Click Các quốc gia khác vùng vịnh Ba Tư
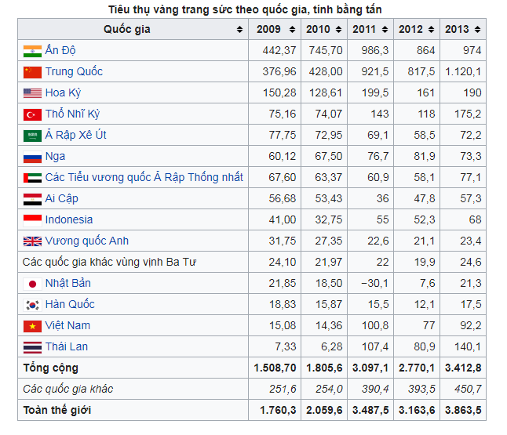 [x=109, y=262]
